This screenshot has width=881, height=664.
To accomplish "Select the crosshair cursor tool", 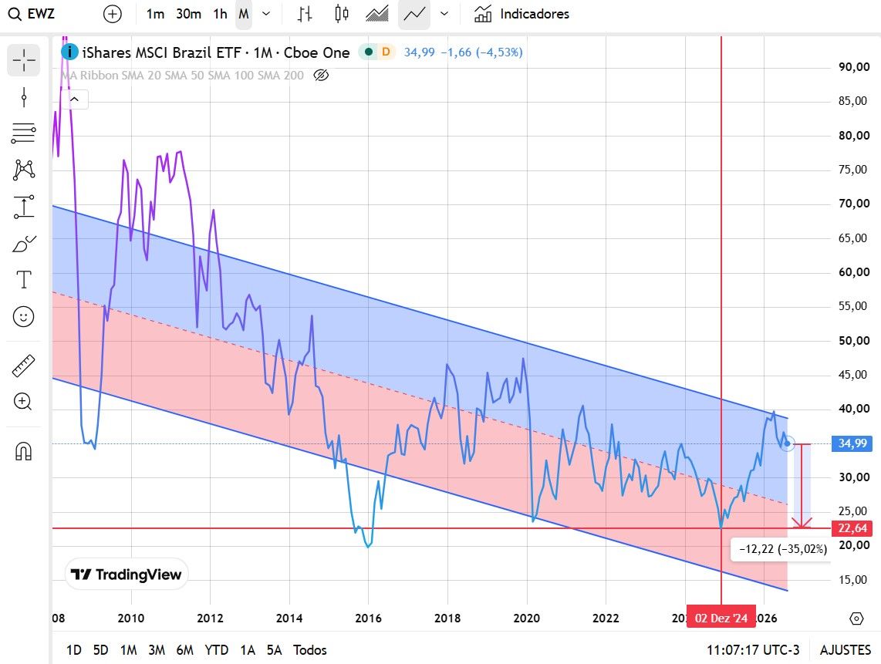I will tap(24, 60).
